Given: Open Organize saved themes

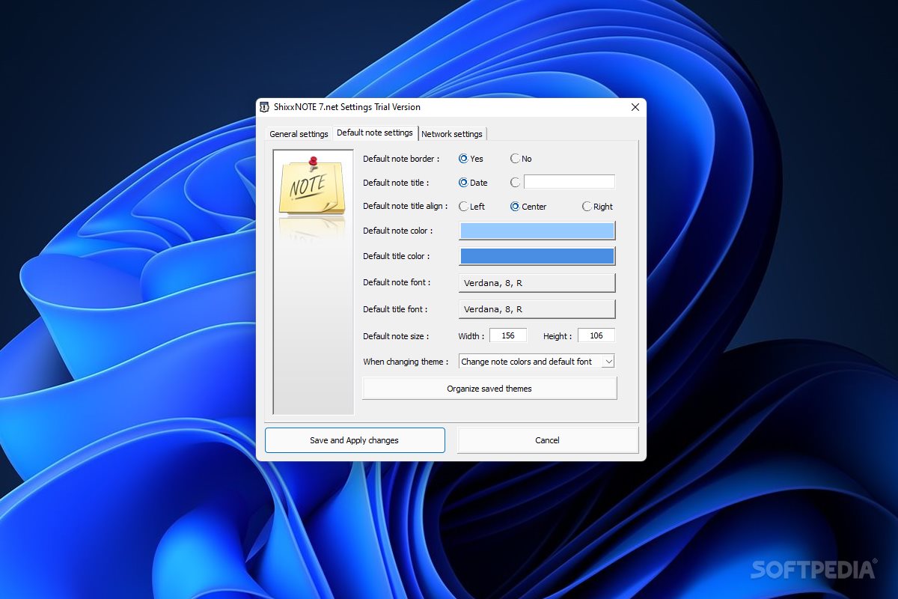Looking at the screenshot, I should [489, 389].
